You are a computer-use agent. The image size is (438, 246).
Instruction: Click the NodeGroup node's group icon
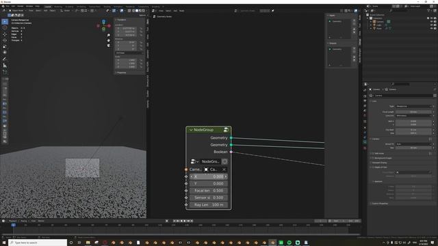[226, 130]
